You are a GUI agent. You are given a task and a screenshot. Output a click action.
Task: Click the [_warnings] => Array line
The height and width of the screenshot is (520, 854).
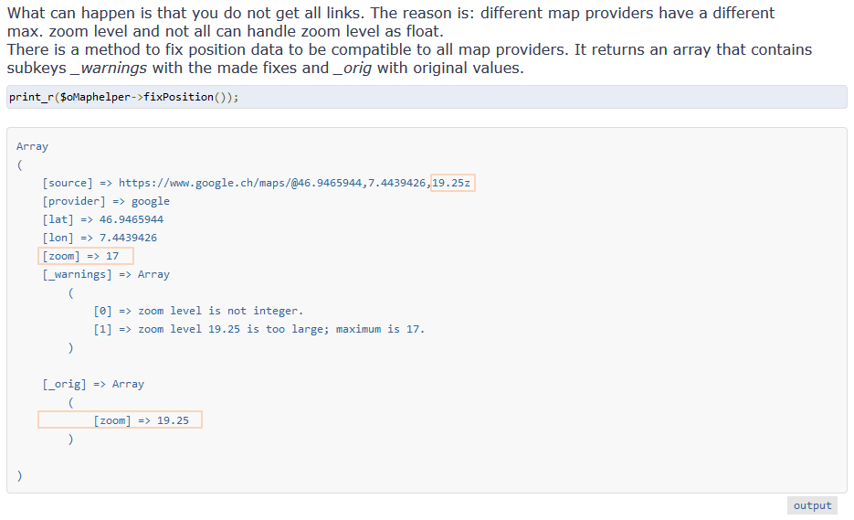click(106, 274)
